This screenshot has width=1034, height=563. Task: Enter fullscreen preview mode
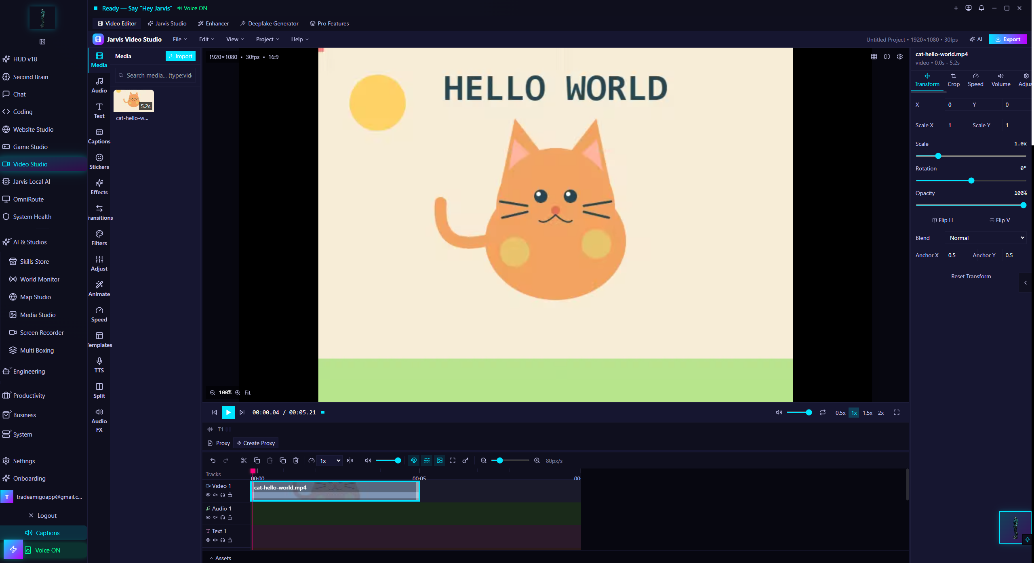click(897, 412)
